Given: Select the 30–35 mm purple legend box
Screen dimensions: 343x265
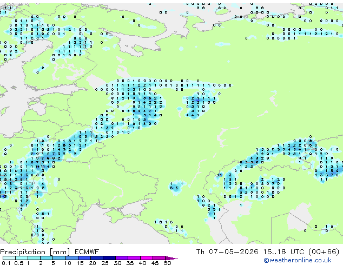Looking at the screenshot, I should click(121, 258).
